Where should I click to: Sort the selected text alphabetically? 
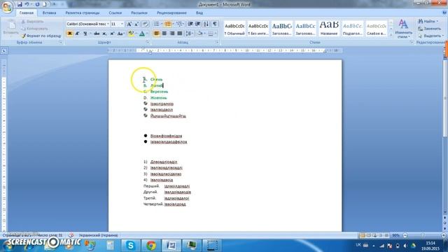coord(206,24)
